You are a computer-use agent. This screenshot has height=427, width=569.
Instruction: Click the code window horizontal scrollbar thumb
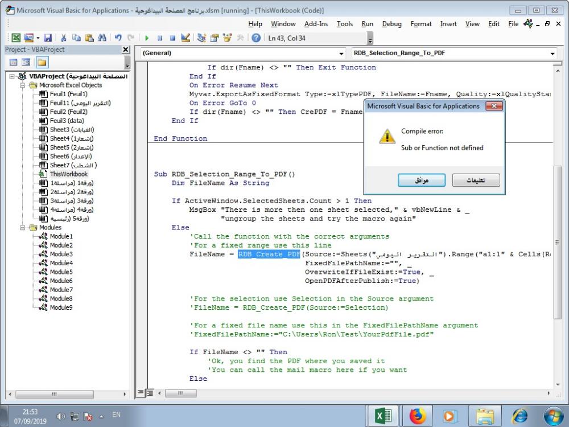(x=181, y=393)
